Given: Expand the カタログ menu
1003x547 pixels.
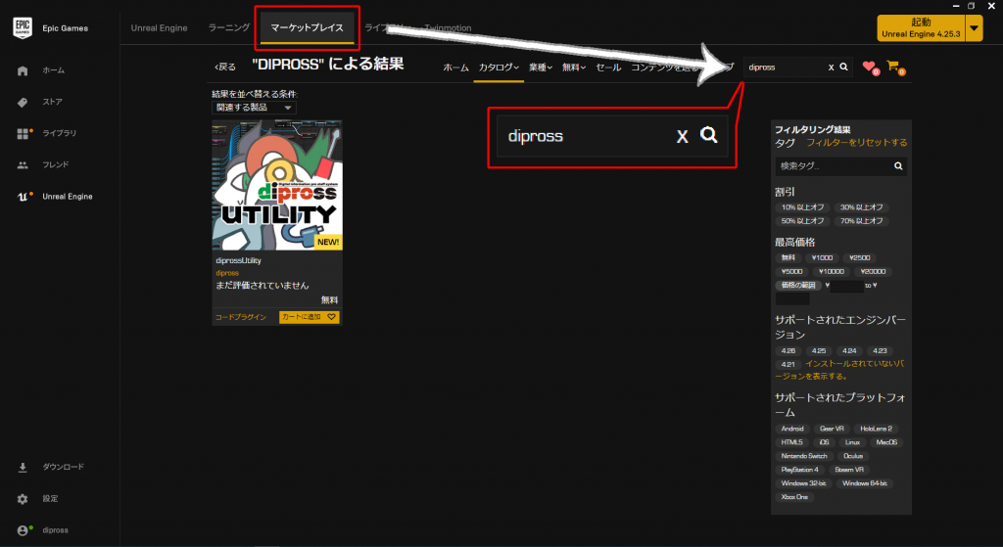Looking at the screenshot, I should 499,68.
